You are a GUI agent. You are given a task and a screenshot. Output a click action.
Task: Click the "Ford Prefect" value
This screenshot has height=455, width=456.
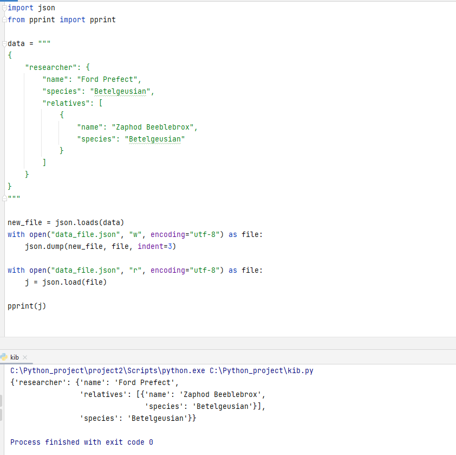click(x=107, y=79)
